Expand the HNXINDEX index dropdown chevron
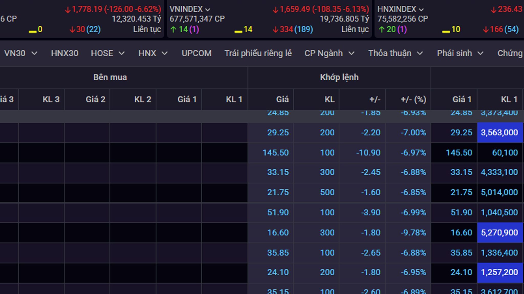Viewport: 524px width, 294px height. [x=421, y=10]
